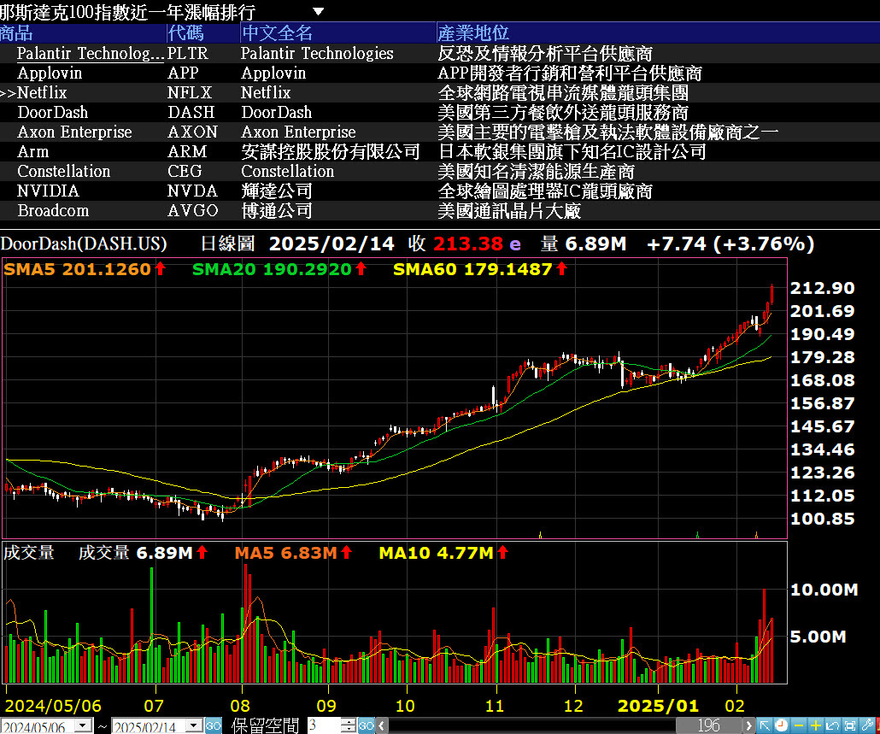This screenshot has width=880, height=734.
Task: Click the 日線圖 chart type label
Action: [228, 244]
